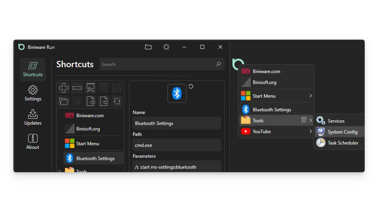Click the minus icon to remove shortcut
Viewport: 378px width, 212px height.
click(77, 88)
